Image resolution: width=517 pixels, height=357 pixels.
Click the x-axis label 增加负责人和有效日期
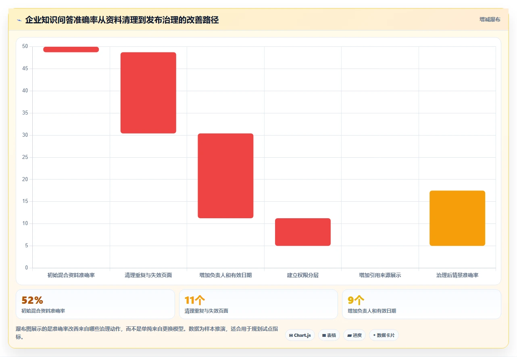[x=225, y=275]
